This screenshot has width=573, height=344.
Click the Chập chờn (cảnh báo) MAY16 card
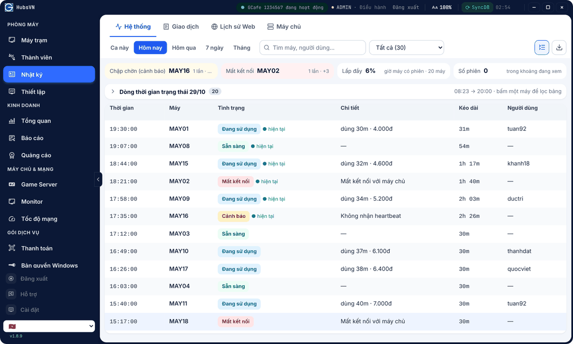coord(161,71)
